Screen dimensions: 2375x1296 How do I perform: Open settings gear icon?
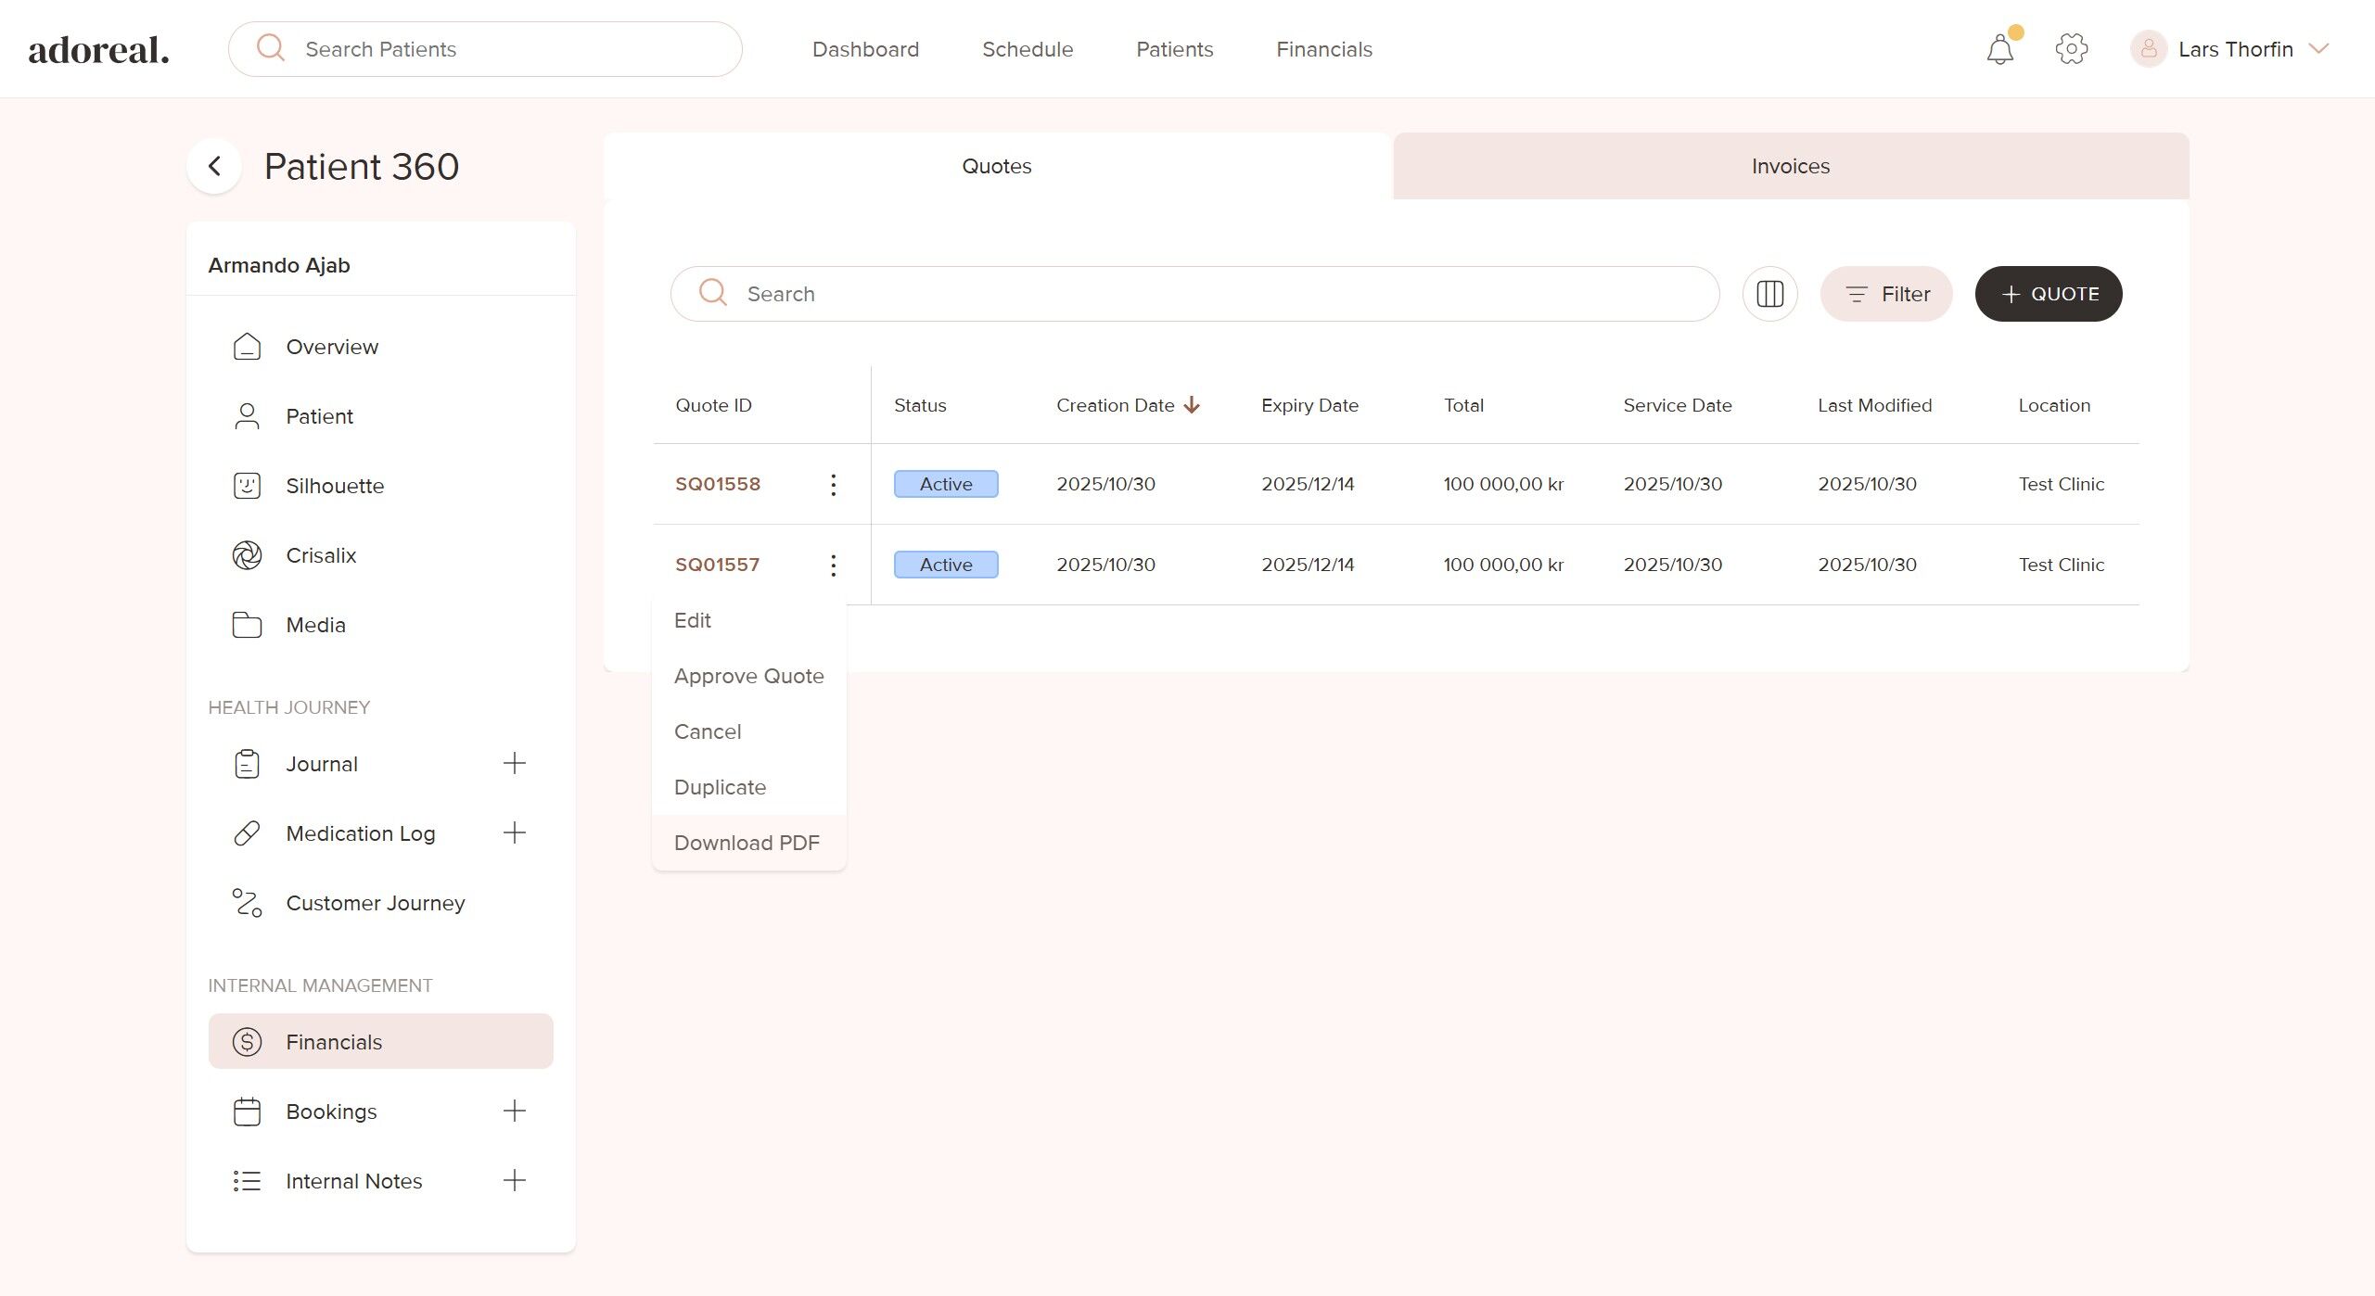[2071, 49]
